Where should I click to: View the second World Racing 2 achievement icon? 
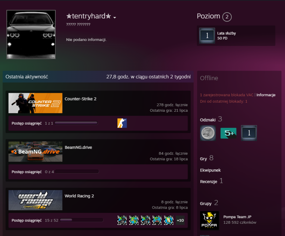click(134, 220)
